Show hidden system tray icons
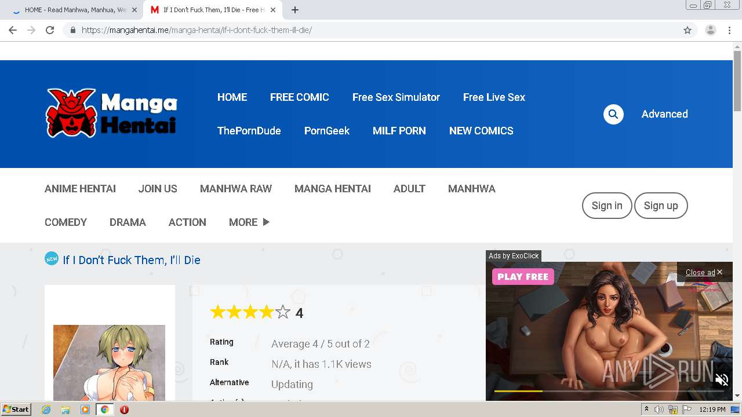This screenshot has height=417, width=742. click(x=647, y=409)
